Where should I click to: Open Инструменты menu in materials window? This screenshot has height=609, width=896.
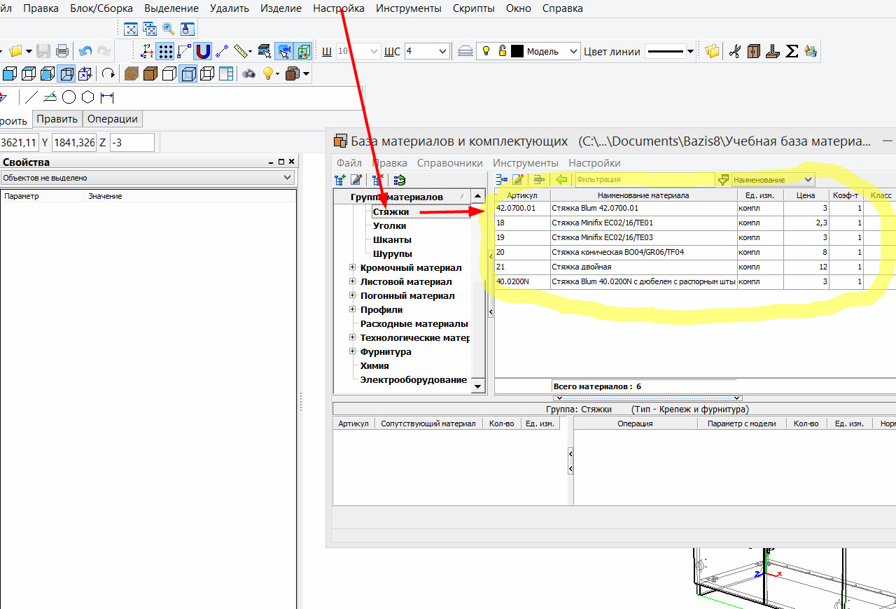pyautogui.click(x=526, y=162)
